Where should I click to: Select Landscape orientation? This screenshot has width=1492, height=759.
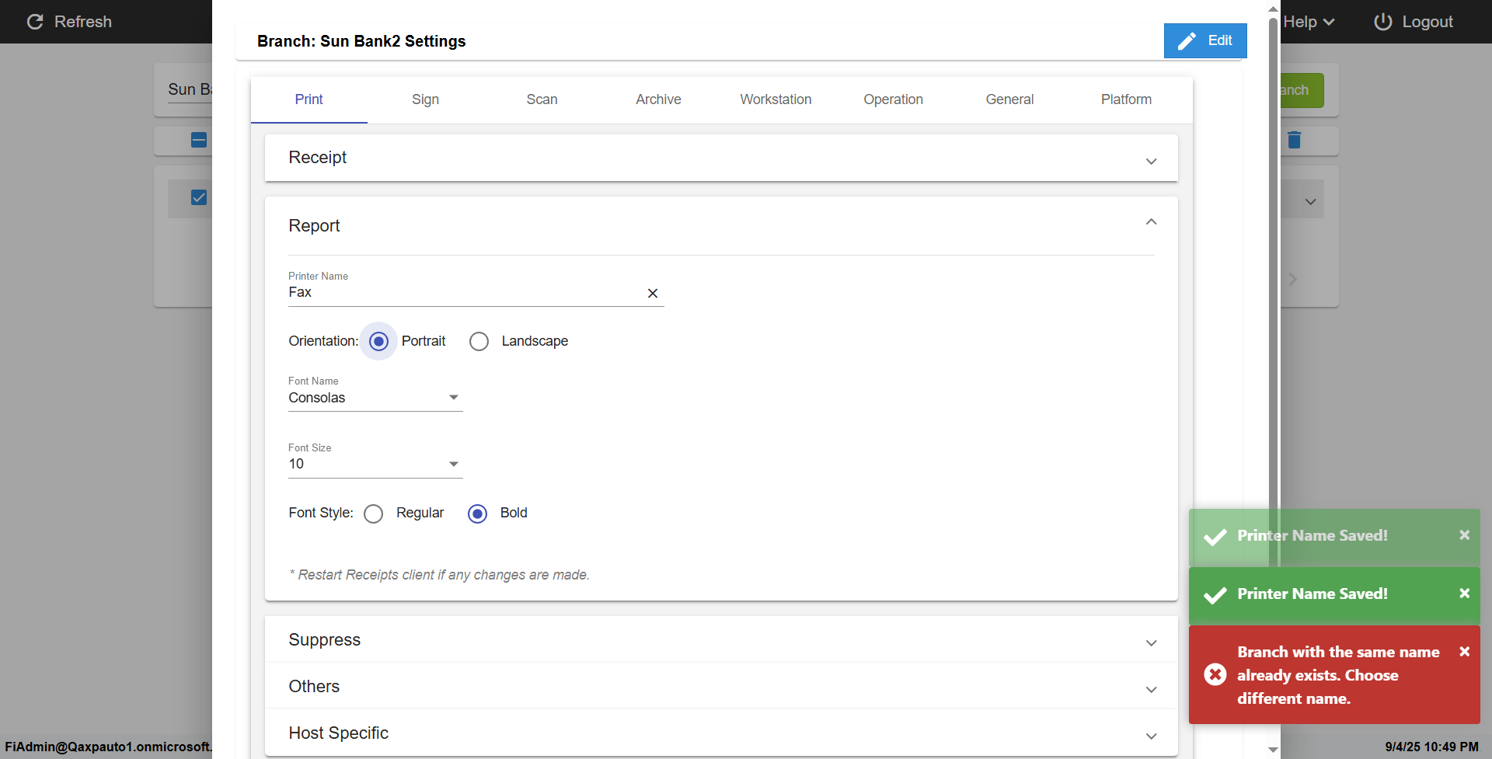tap(479, 341)
